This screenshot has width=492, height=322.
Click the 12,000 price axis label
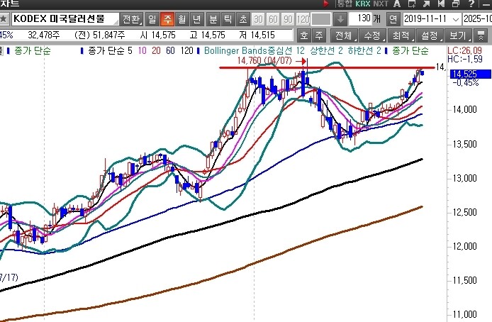coord(464,246)
